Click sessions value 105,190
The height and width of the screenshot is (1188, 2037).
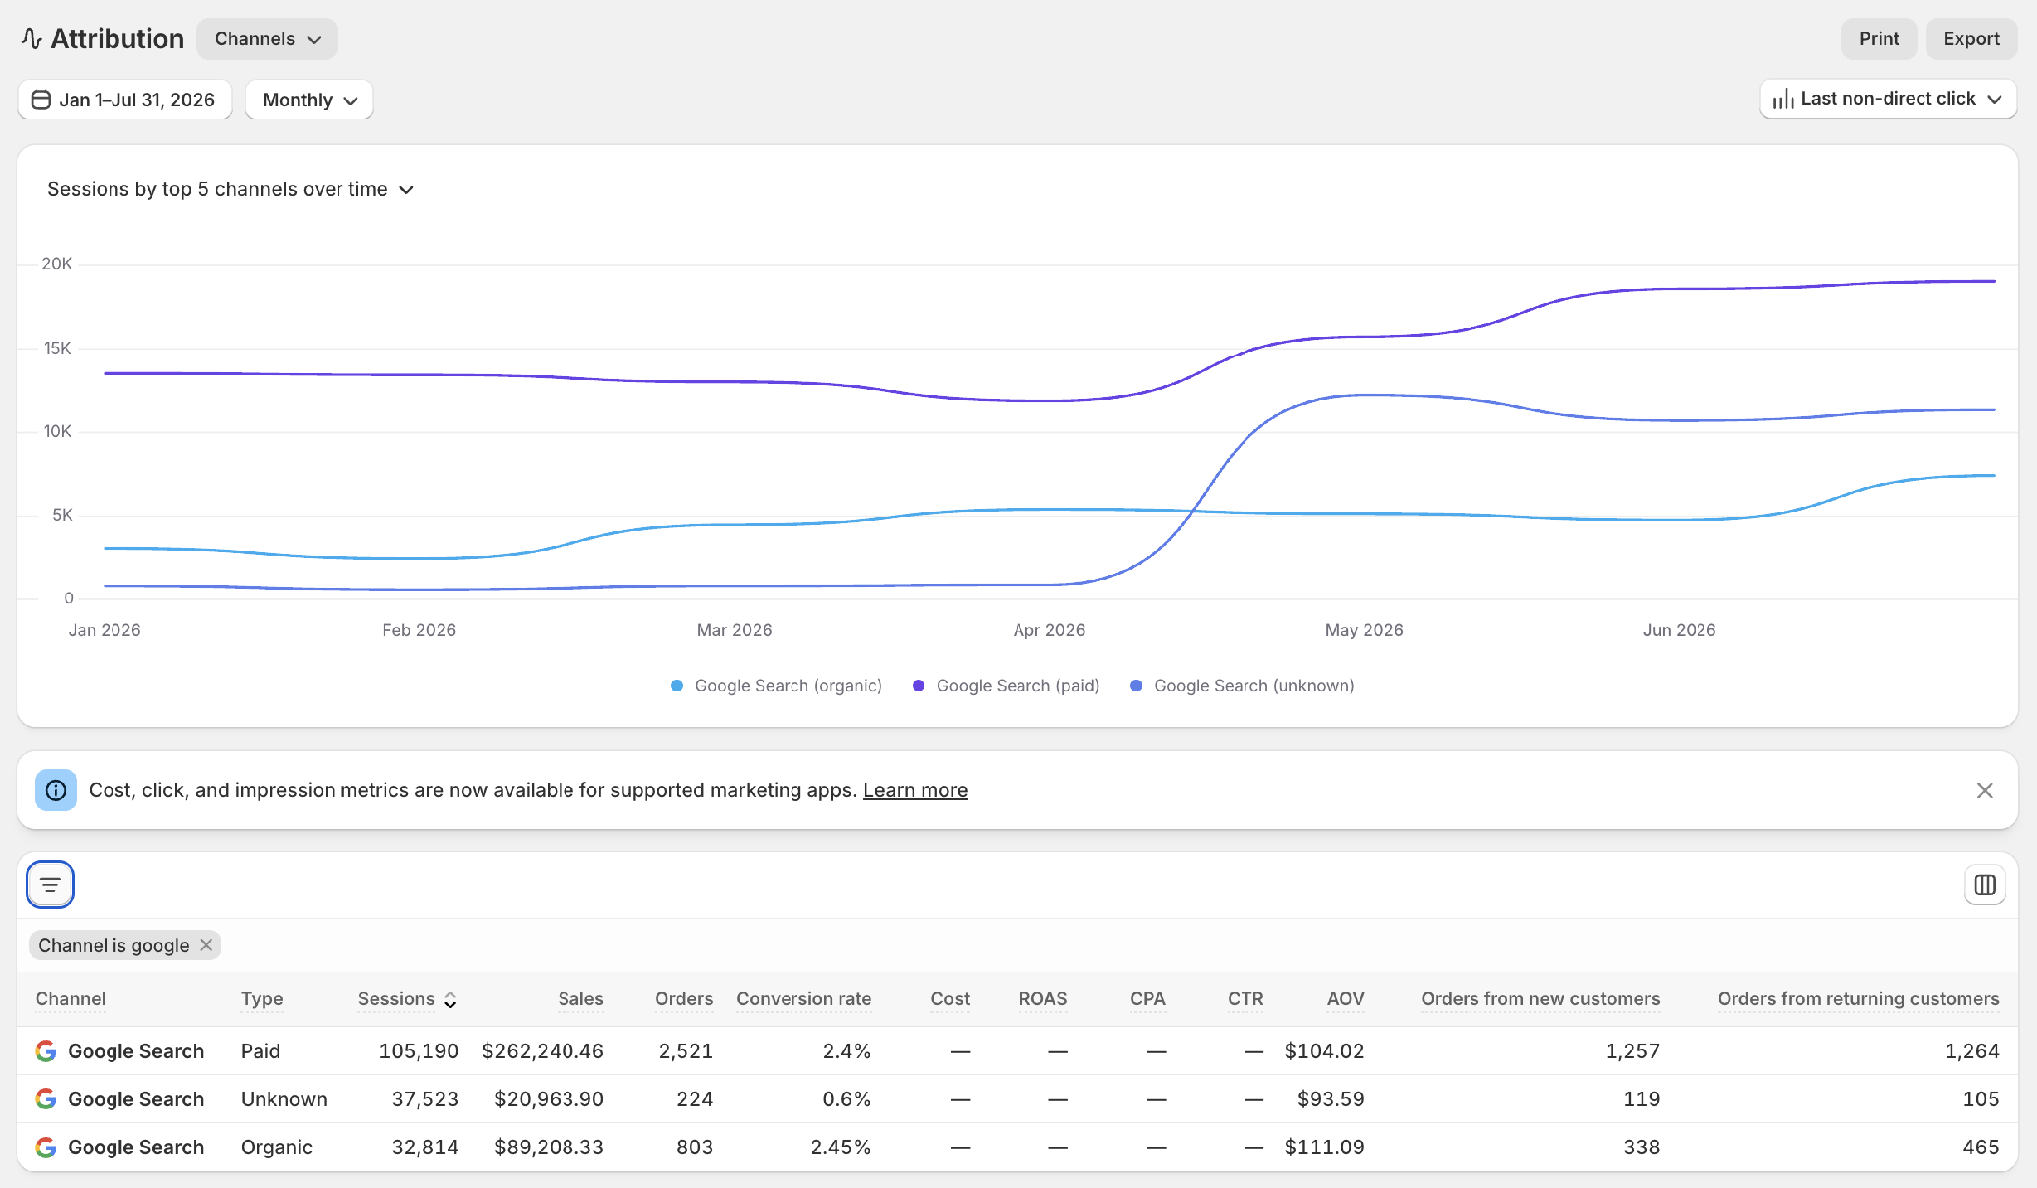[x=418, y=1051]
